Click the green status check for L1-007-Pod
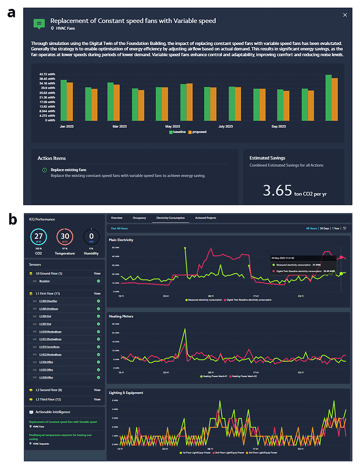360x469 pixels. point(98,324)
